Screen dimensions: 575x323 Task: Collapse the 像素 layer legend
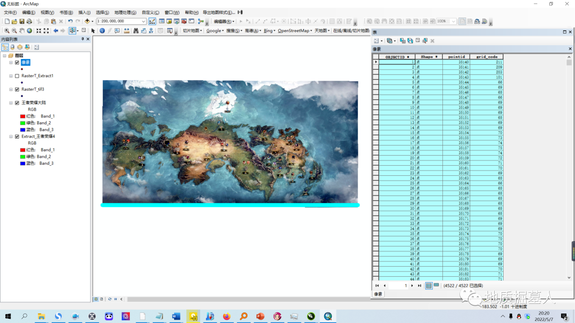click(11, 63)
